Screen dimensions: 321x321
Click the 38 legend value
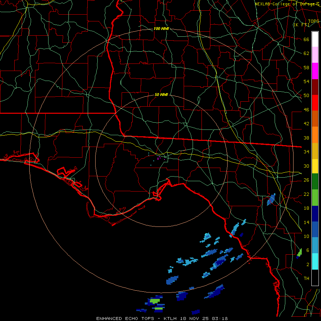[306, 138]
